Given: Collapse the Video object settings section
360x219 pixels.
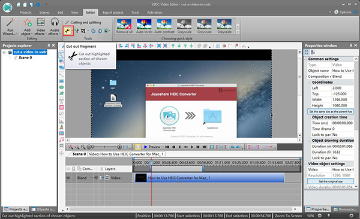Looking at the screenshot, I should [305, 164].
